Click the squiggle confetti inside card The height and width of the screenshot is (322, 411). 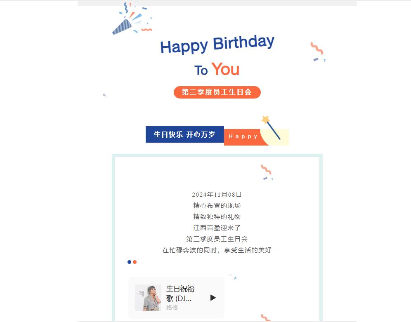266,169
